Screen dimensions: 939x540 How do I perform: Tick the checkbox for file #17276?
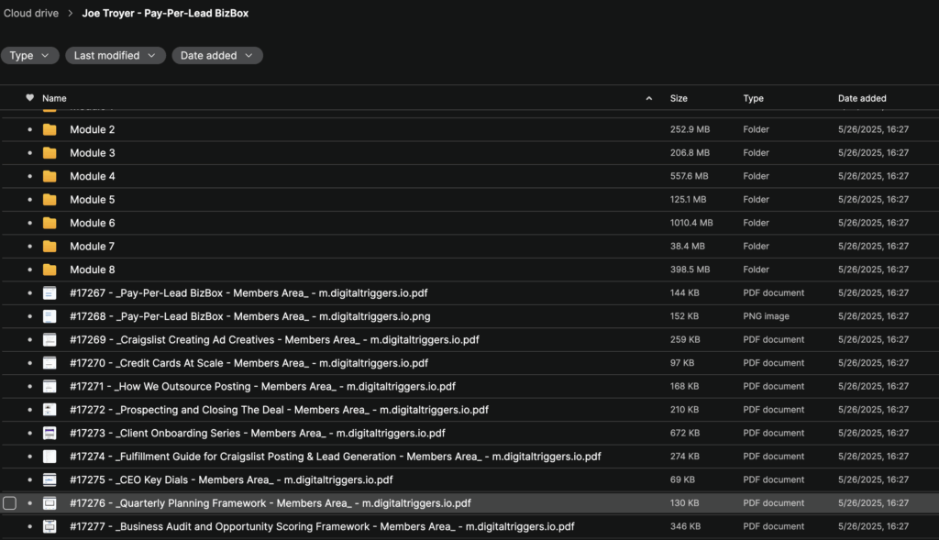tap(9, 503)
